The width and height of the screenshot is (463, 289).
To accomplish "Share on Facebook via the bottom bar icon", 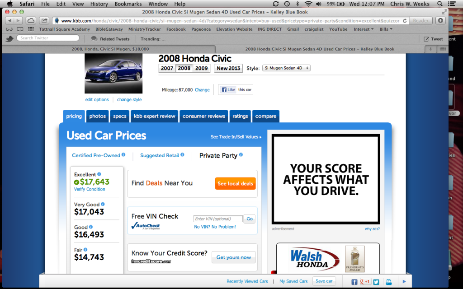I will pyautogui.click(x=354, y=281).
